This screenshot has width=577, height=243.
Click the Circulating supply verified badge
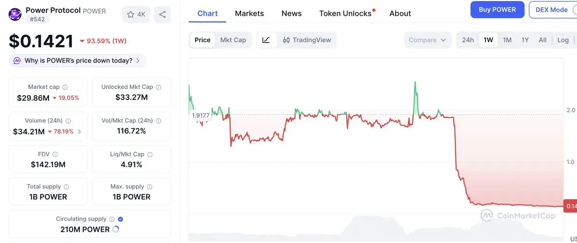pyautogui.click(x=120, y=219)
